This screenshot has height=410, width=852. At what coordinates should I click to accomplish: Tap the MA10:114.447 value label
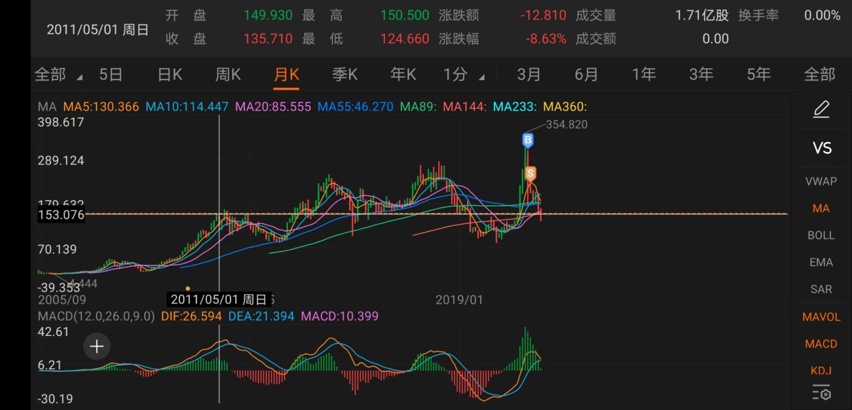click(187, 106)
